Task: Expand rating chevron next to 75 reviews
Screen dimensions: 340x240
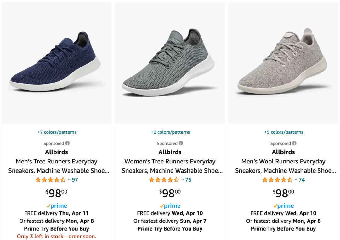Action: tap(182, 180)
